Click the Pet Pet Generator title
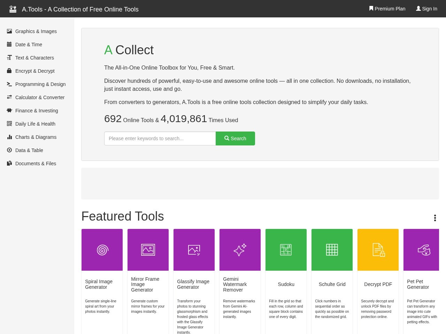The height and width of the screenshot is (334, 446). pos(418,284)
